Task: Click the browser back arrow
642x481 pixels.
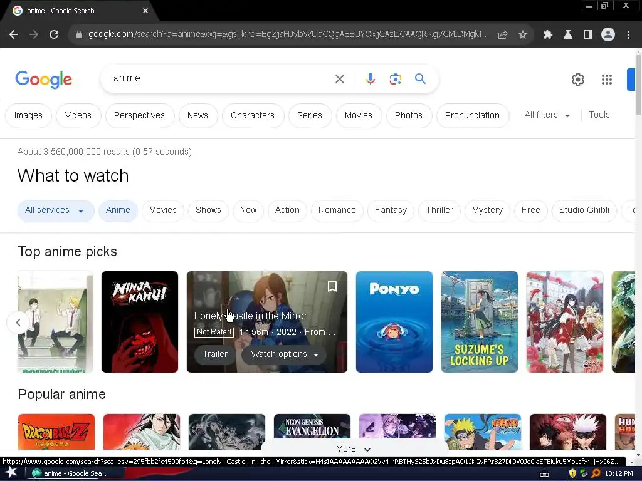Action: pyautogui.click(x=14, y=35)
